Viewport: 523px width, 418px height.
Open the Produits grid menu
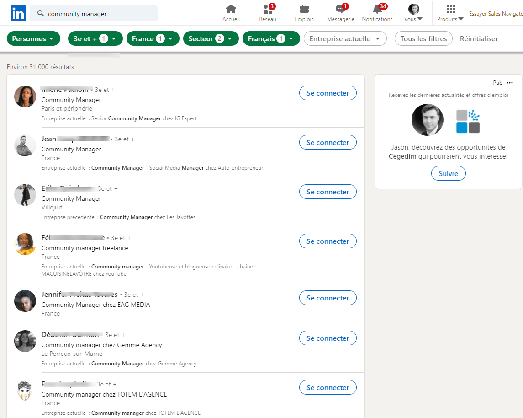point(450,13)
